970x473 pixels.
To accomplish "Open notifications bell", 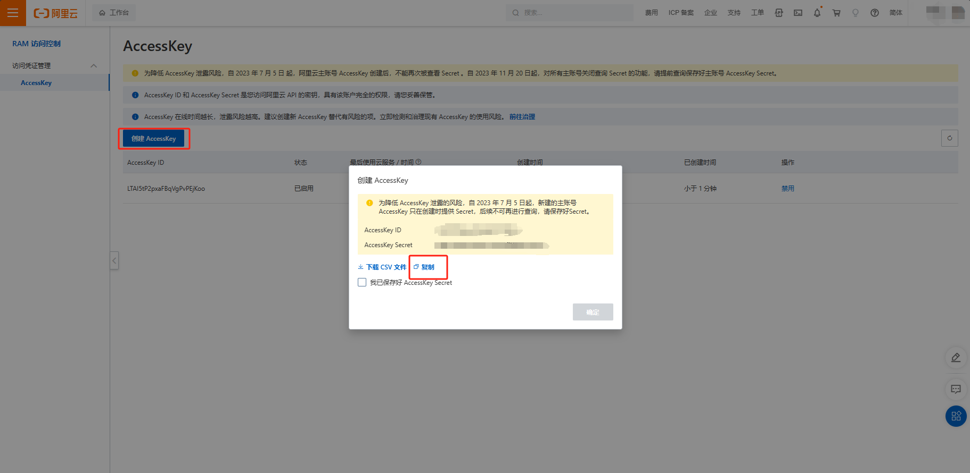I will tap(817, 13).
